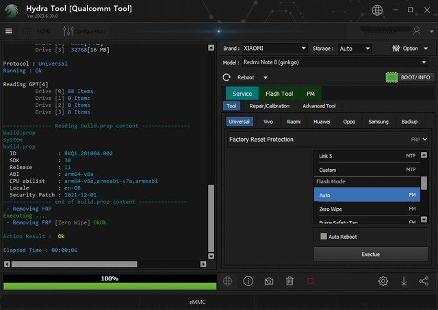
Task: Select the Universal brand tab
Action: (239, 122)
